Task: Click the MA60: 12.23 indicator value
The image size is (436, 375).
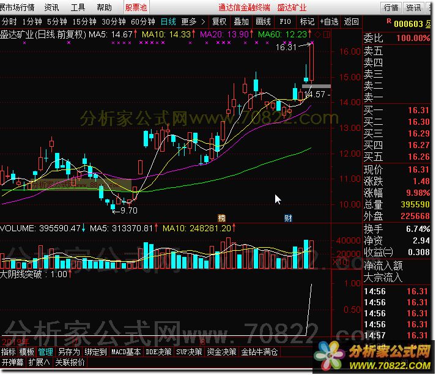Action: [284, 34]
